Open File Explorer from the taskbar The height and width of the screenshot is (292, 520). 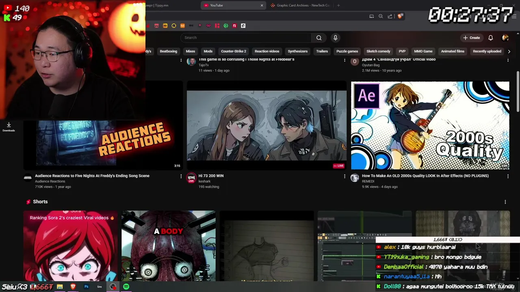(60, 287)
